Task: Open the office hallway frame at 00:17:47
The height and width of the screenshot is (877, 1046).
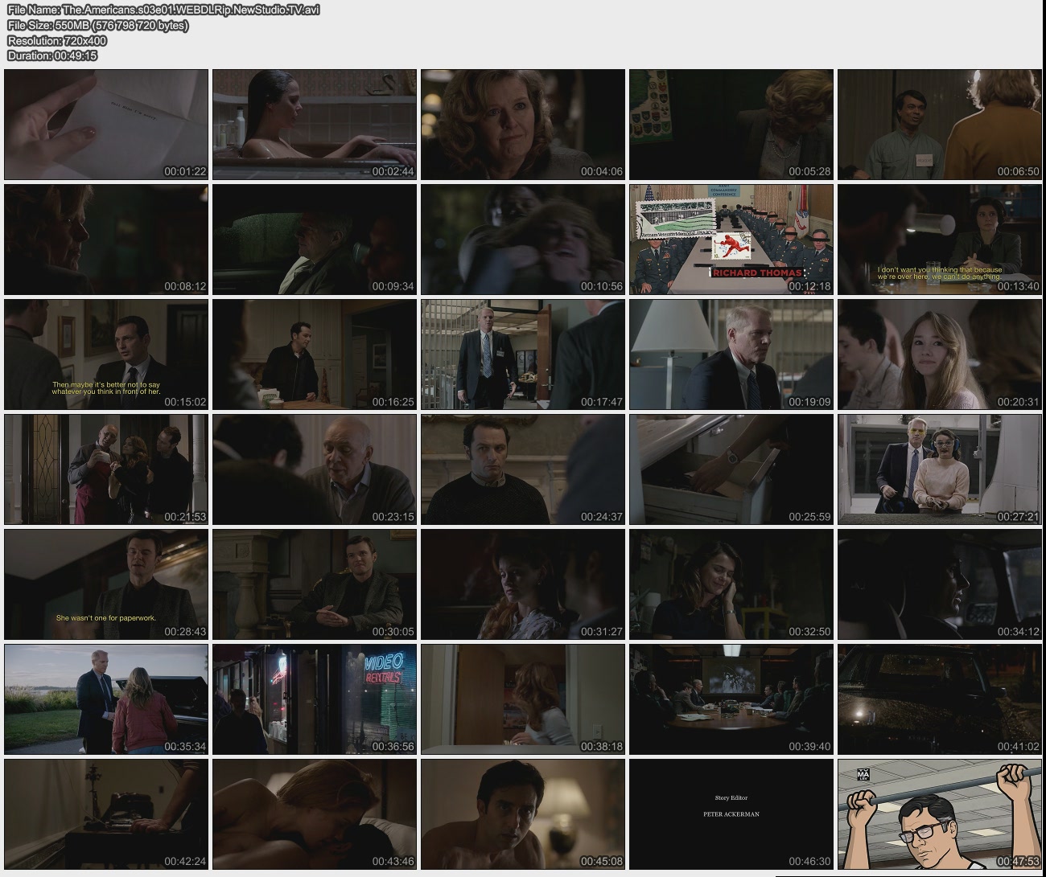Action: 523,354
